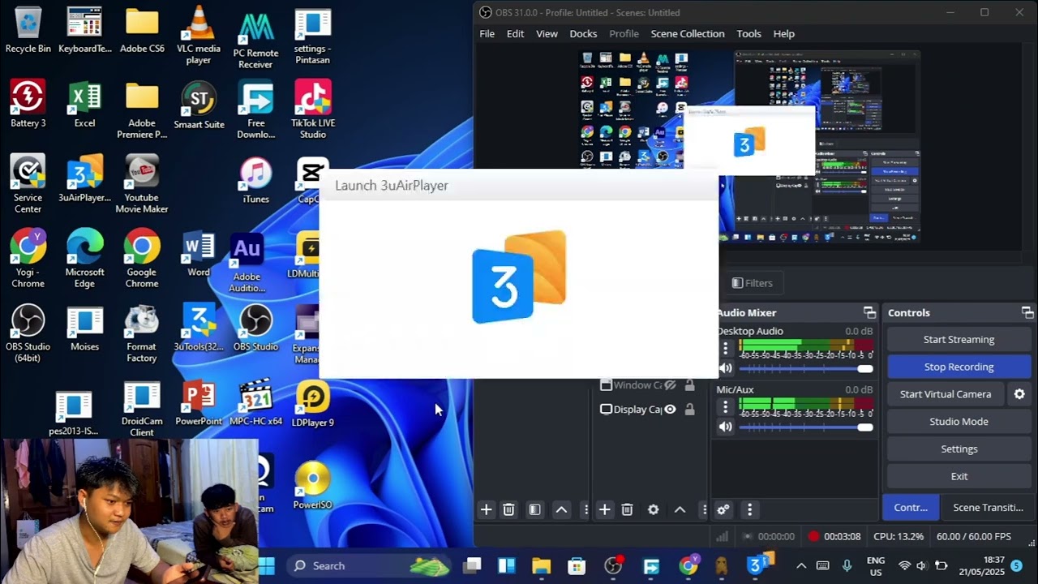This screenshot has width=1038, height=584.
Task: Open the PowerISO desktop shortcut
Action: 313,485
